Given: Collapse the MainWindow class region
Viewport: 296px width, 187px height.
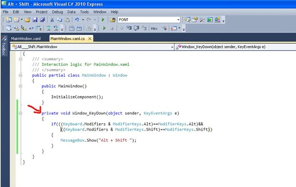Looking at the screenshot, I should pyautogui.click(x=20, y=75).
